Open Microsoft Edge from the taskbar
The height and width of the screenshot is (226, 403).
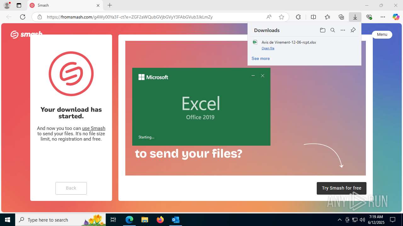(x=129, y=220)
